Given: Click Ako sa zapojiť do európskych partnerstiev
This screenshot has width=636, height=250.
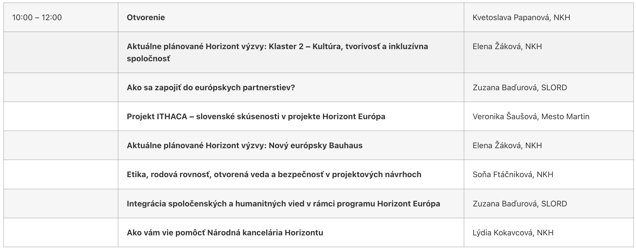Looking at the screenshot, I should point(211,87).
